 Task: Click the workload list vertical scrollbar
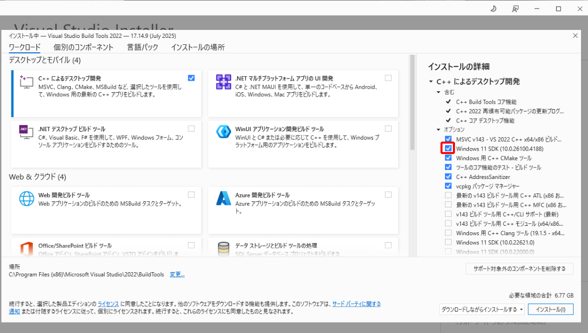pyautogui.click(x=412, y=102)
